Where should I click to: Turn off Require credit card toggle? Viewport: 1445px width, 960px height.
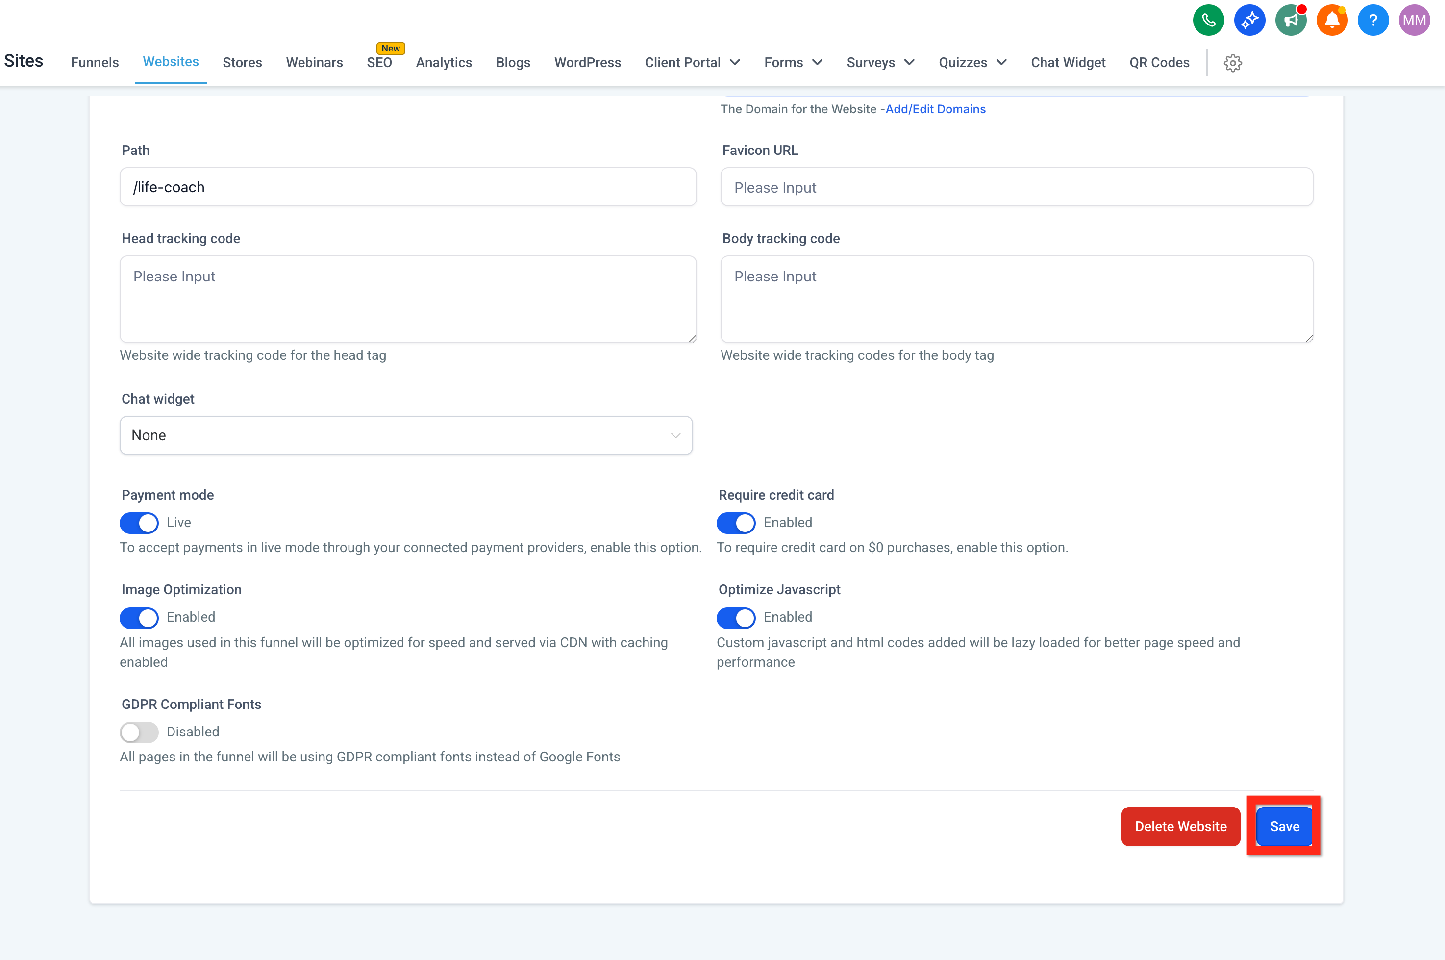pyautogui.click(x=736, y=523)
